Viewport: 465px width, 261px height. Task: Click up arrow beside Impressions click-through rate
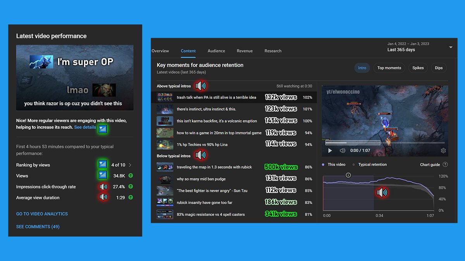click(x=131, y=186)
